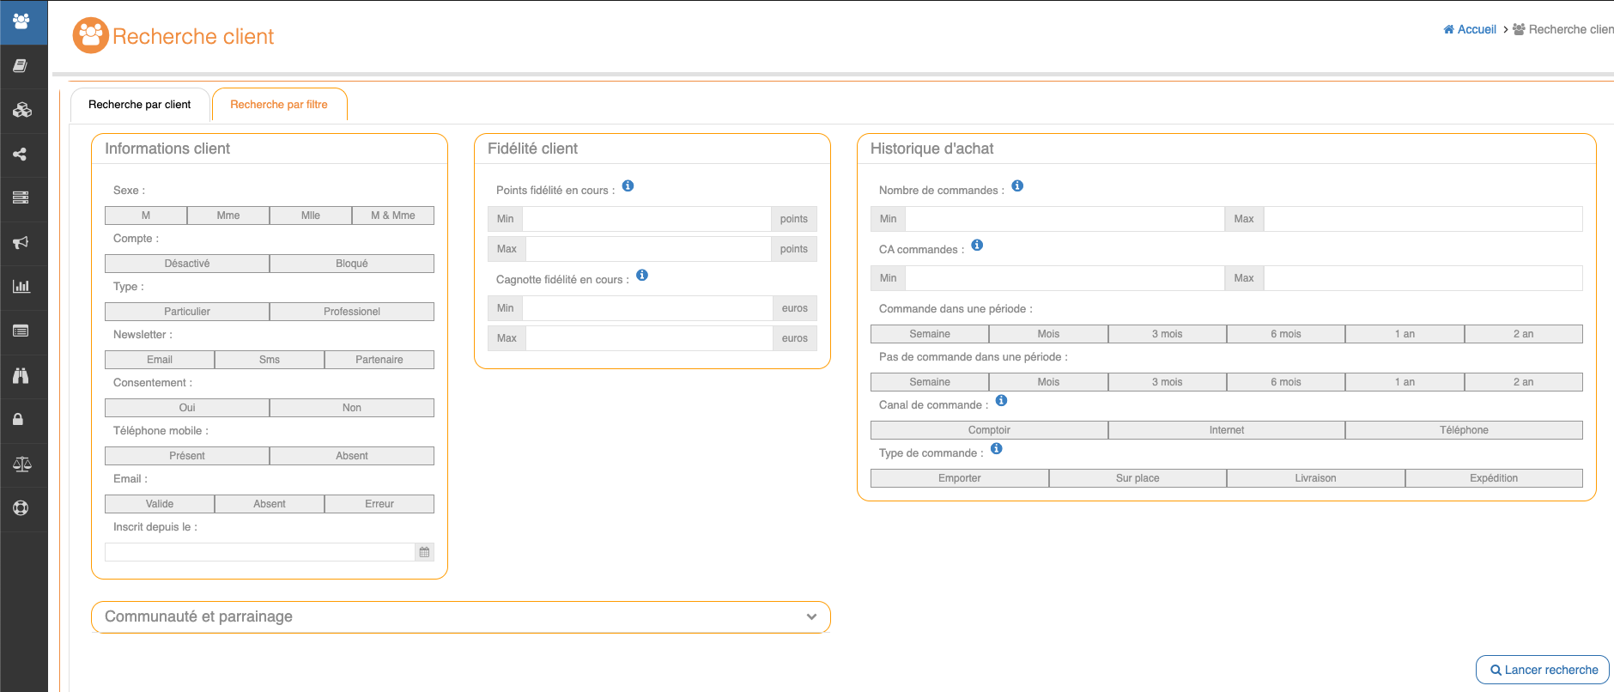Enable the Sms newsletter filter
Image resolution: width=1614 pixels, height=692 pixels.
tap(270, 360)
